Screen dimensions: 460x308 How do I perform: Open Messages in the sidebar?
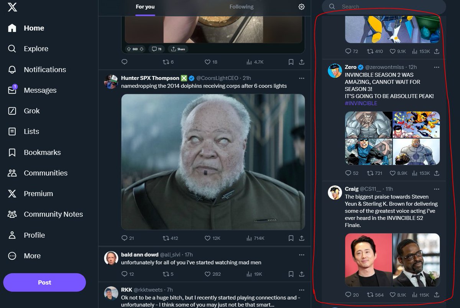point(32,90)
